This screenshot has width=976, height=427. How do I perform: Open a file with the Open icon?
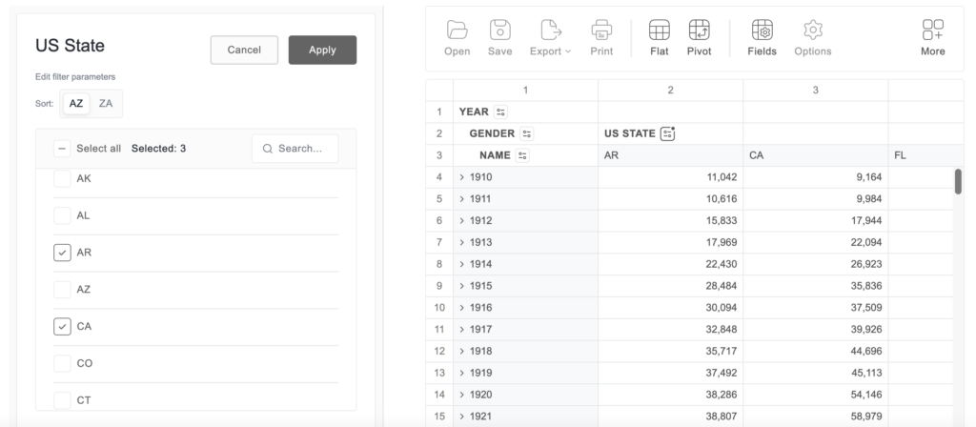[x=457, y=38]
